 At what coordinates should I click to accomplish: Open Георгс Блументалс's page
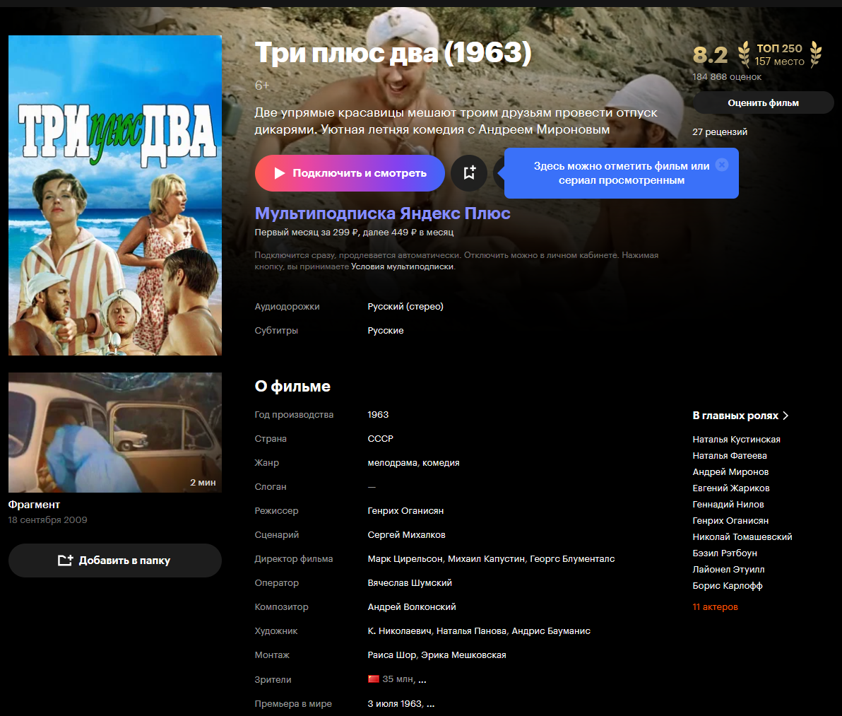tap(572, 558)
